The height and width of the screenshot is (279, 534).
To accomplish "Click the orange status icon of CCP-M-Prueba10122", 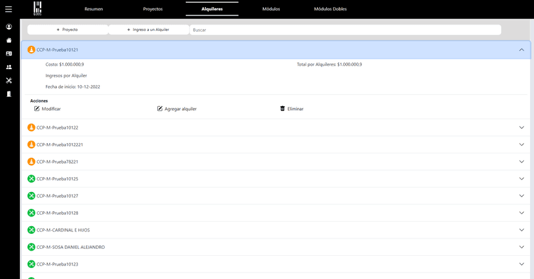I will click(31, 128).
